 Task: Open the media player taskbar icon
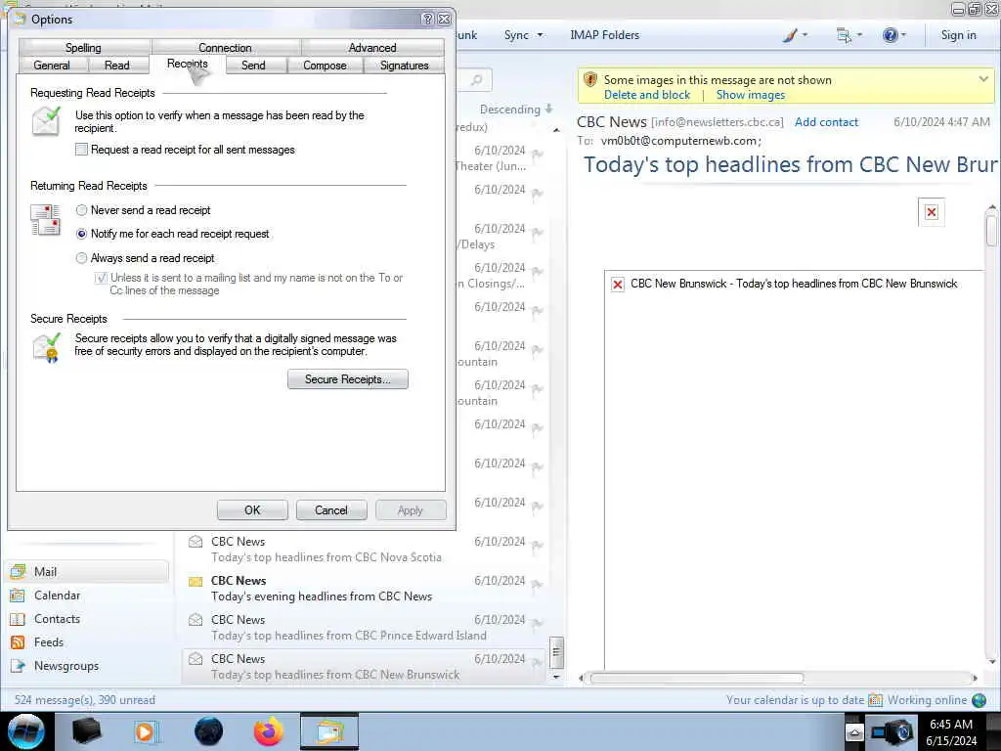click(x=146, y=731)
